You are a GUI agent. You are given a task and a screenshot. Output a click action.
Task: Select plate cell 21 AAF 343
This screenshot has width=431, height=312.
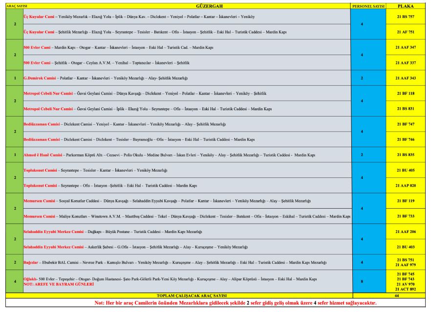click(405, 78)
